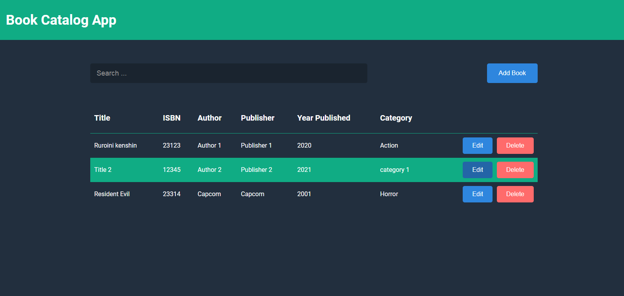624x296 pixels.
Task: Select the Author column header
Action: pos(210,118)
